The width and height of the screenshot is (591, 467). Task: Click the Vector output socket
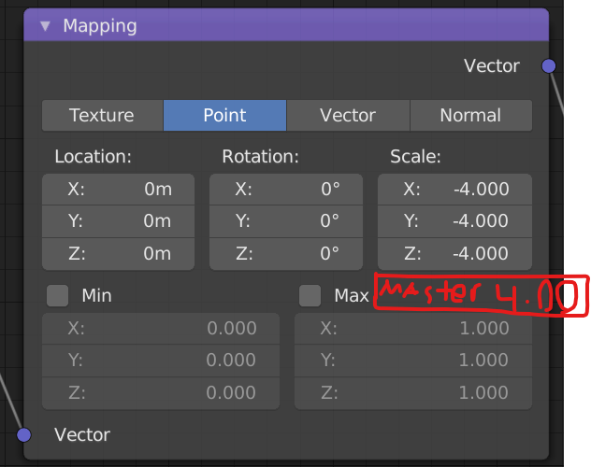click(548, 66)
